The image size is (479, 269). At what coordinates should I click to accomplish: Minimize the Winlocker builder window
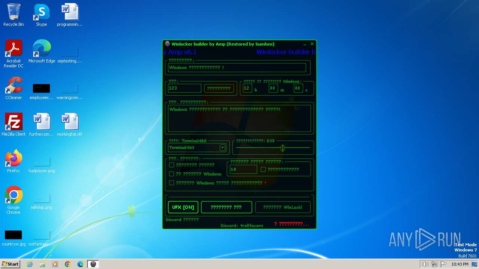[x=305, y=44]
